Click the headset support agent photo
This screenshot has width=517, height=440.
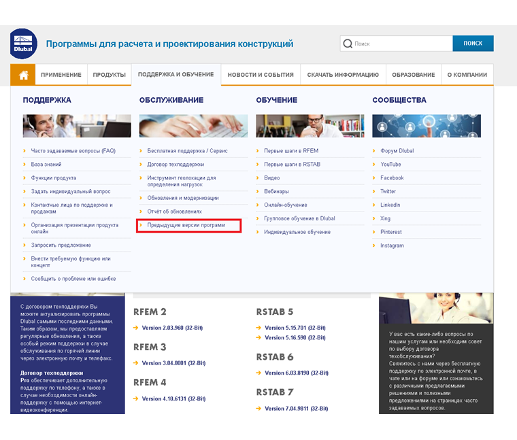click(x=436, y=308)
